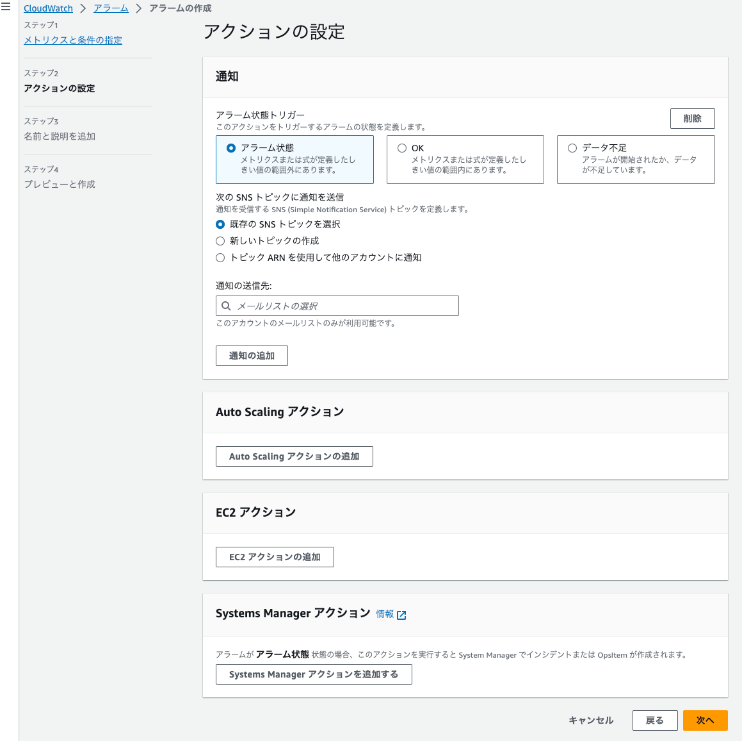
Task: Click the キャンセル button
Action: [x=591, y=720]
